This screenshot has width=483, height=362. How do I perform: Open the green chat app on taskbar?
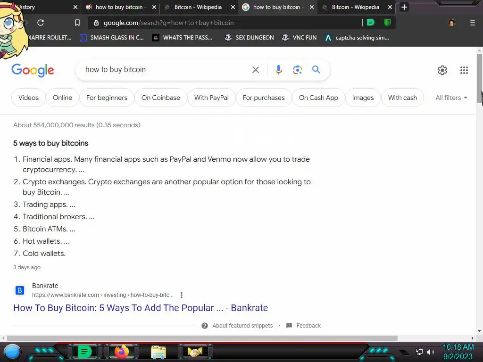(x=84, y=352)
